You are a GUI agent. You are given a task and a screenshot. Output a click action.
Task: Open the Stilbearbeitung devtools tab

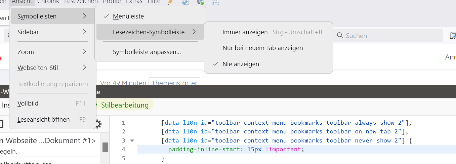124,105
